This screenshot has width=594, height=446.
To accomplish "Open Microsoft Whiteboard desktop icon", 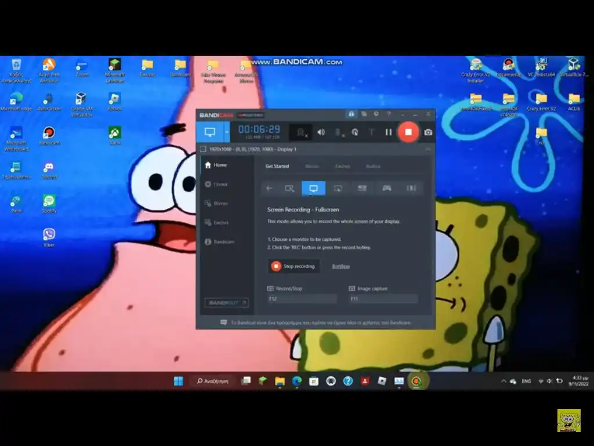I will coord(16,138).
